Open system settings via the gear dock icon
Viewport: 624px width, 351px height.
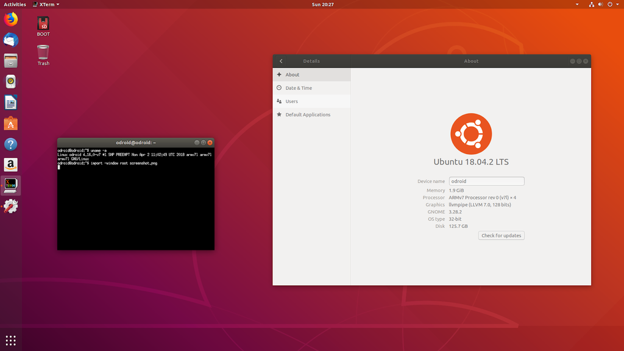tap(10, 206)
